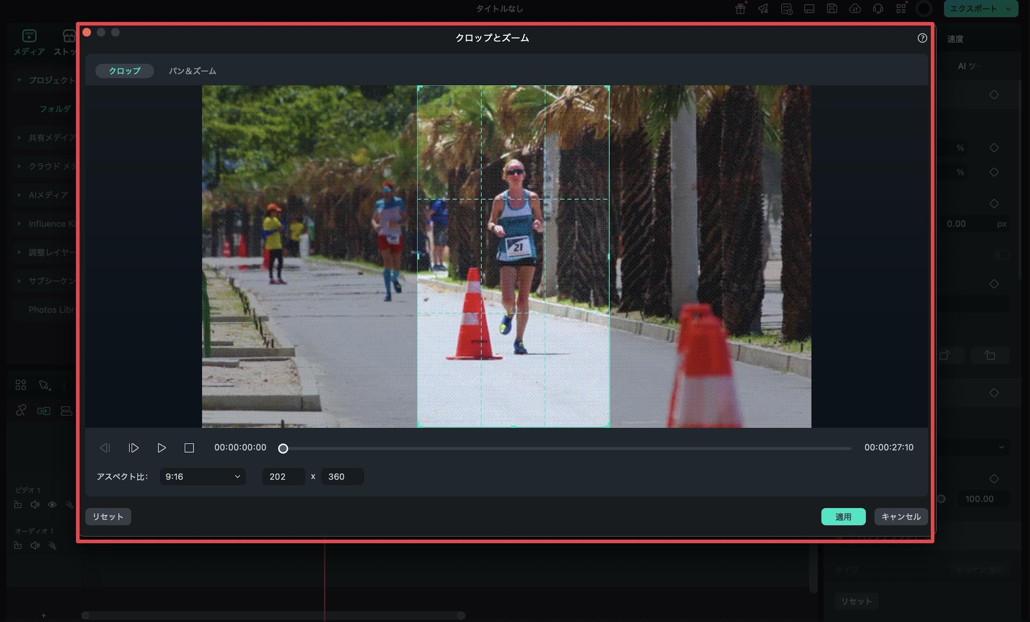
Task: Click the left copy icon in properties panel
Action: 945,355
